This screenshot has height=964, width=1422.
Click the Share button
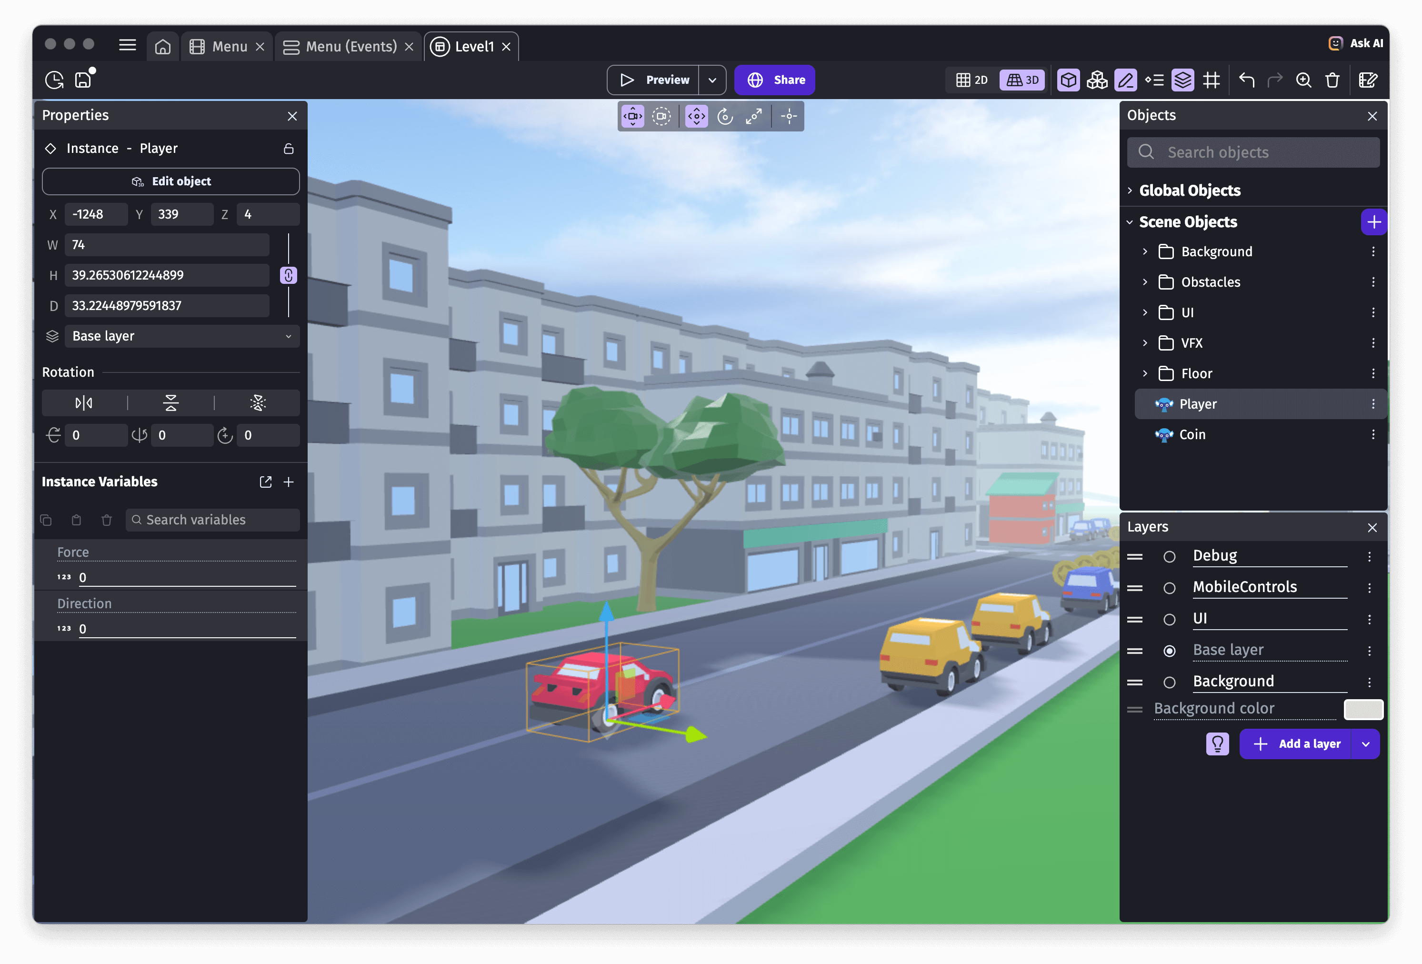[x=774, y=80]
